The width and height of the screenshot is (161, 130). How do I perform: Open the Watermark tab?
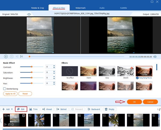(x=80, y=8)
